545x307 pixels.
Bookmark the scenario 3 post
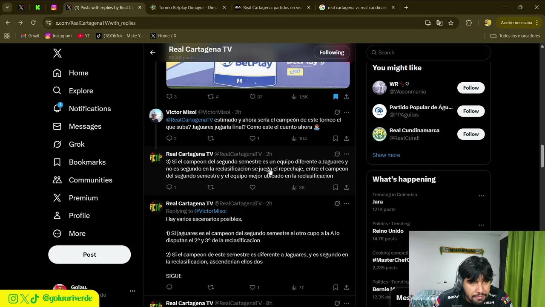(336, 187)
